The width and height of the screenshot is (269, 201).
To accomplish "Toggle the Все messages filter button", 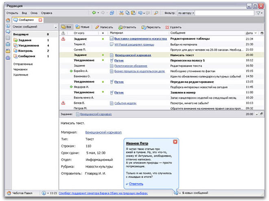I will pos(66,27).
